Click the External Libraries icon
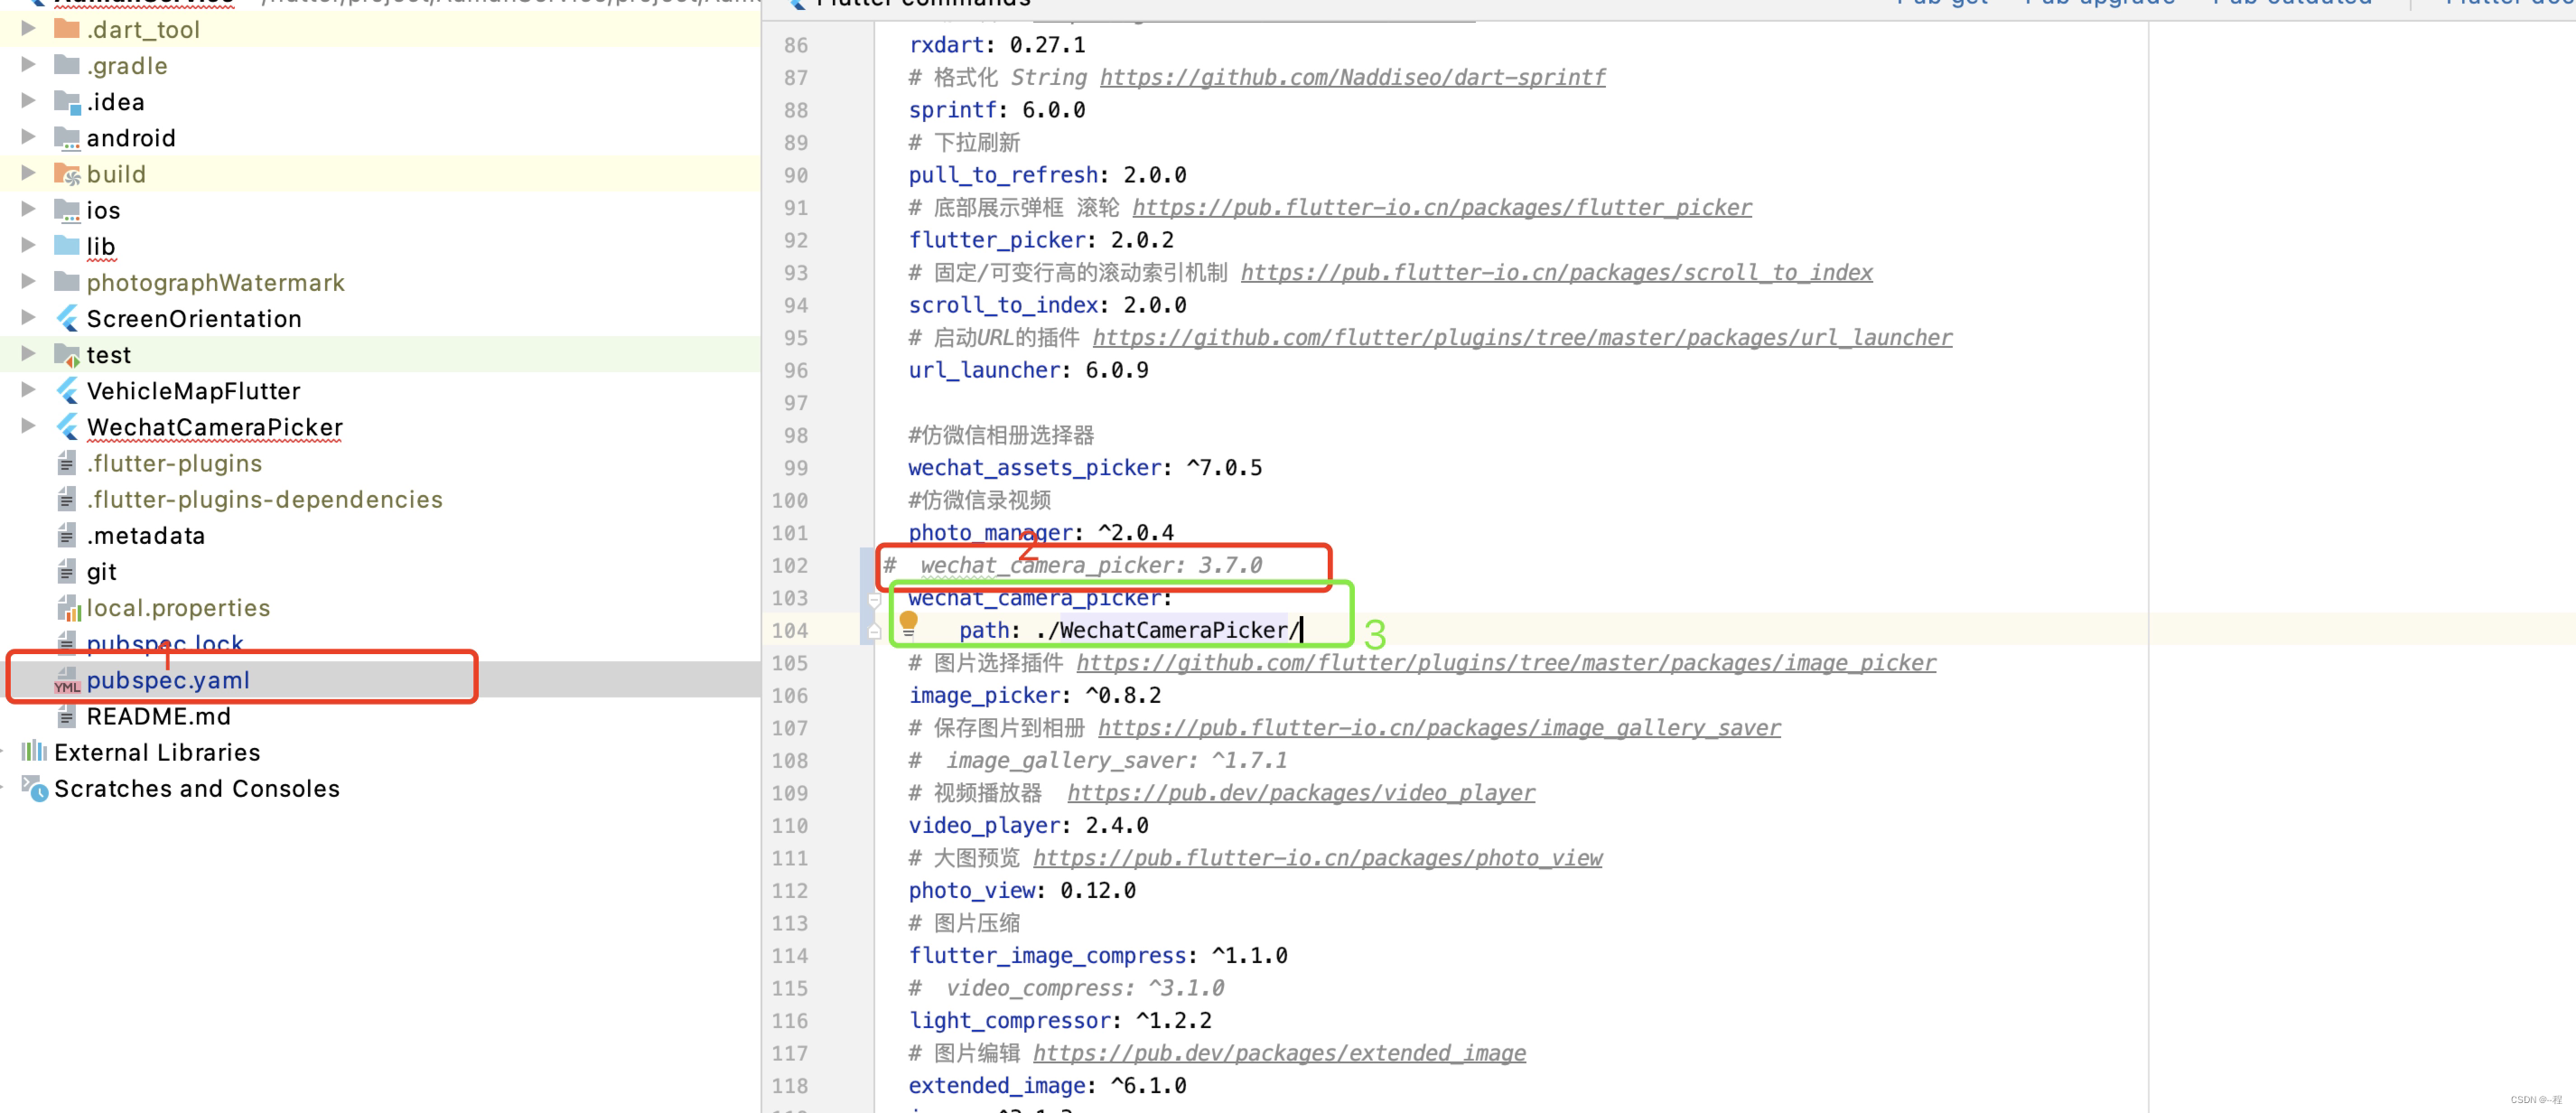Image resolution: width=2576 pixels, height=1113 pixels. [34, 751]
